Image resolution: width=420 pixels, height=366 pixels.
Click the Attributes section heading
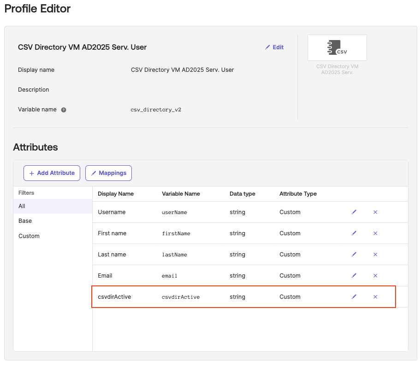pyautogui.click(x=35, y=147)
